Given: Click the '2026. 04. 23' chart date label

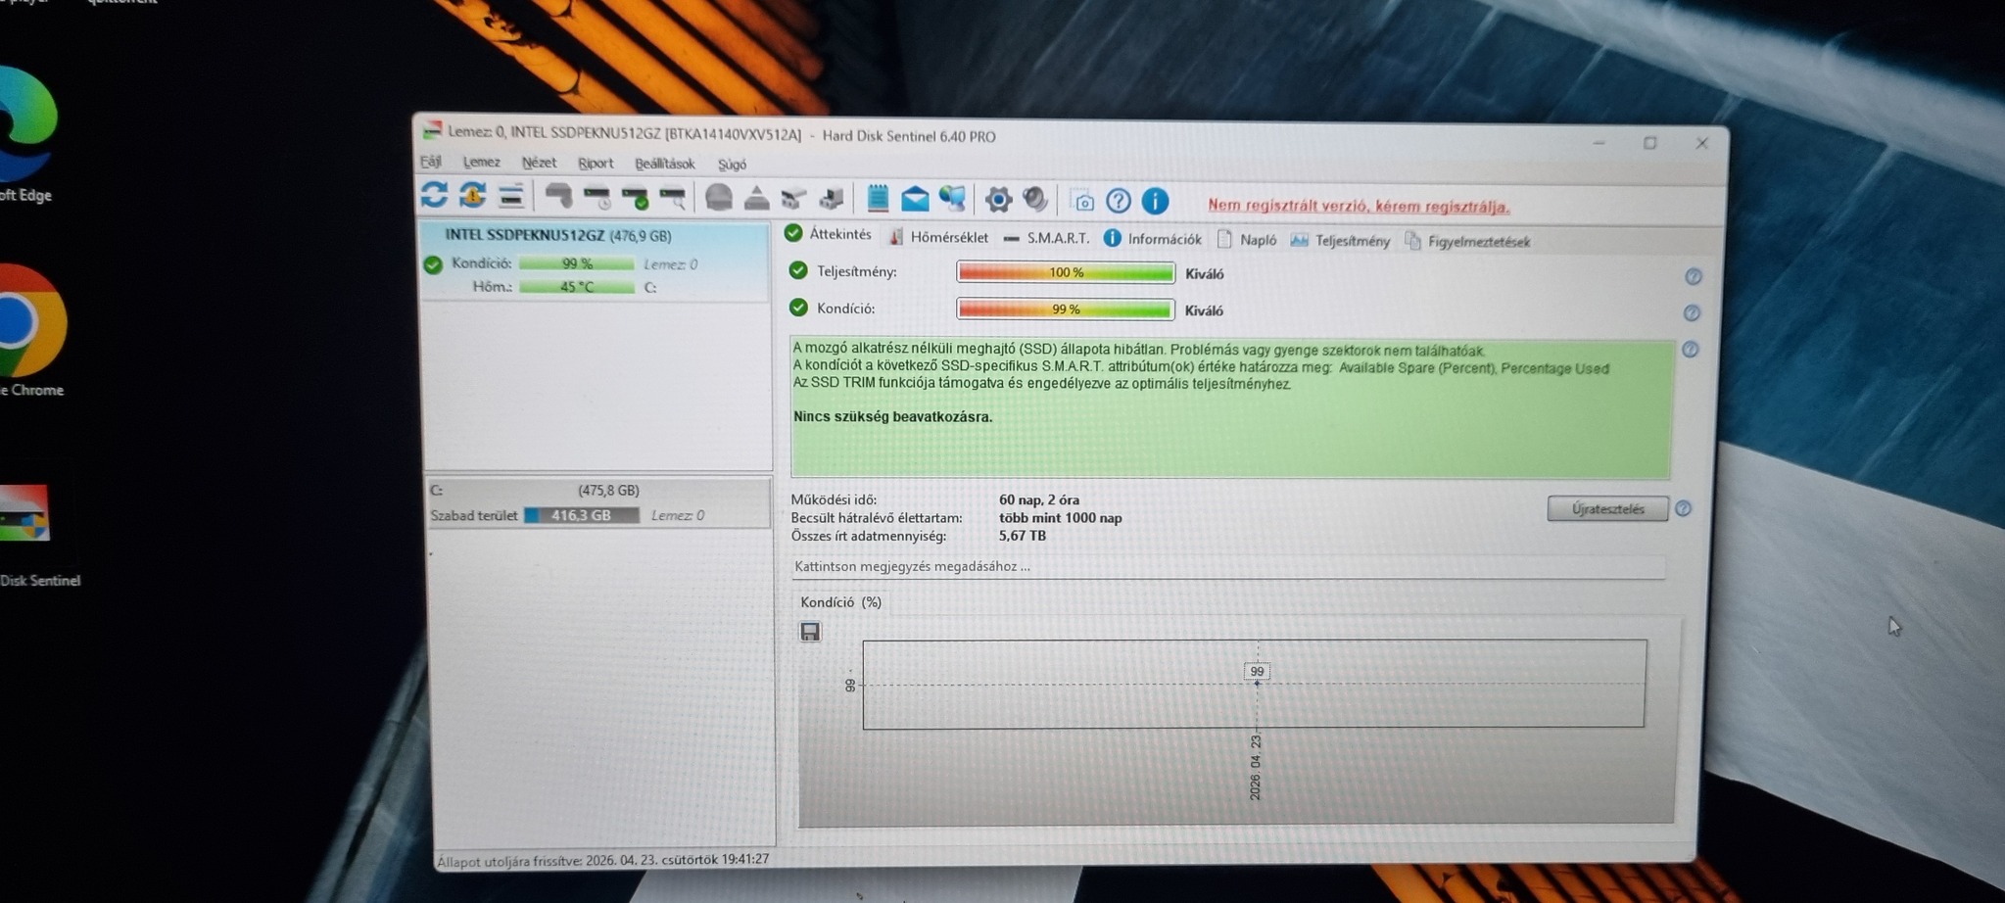Looking at the screenshot, I should click(1256, 767).
